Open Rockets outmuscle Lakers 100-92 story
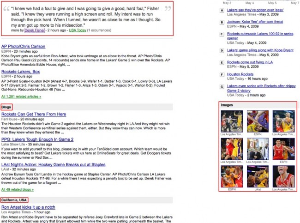300x223 pixels. [260, 36]
